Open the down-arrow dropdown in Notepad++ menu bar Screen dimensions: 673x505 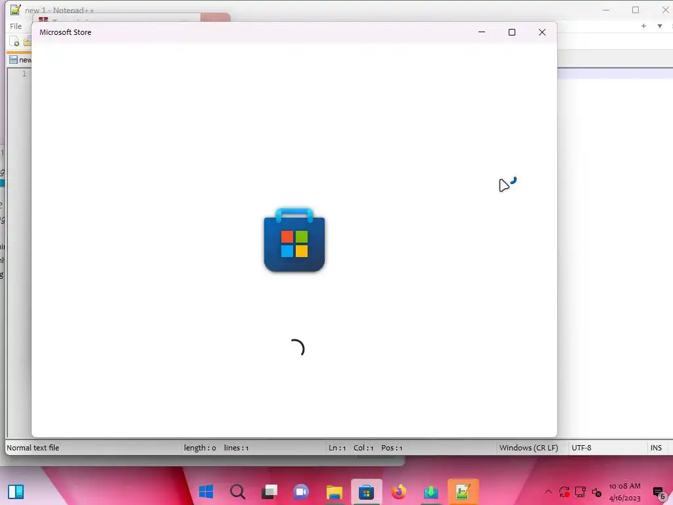[x=660, y=26]
